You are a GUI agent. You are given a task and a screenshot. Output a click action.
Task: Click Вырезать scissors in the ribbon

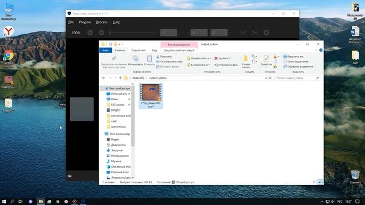click(164, 56)
